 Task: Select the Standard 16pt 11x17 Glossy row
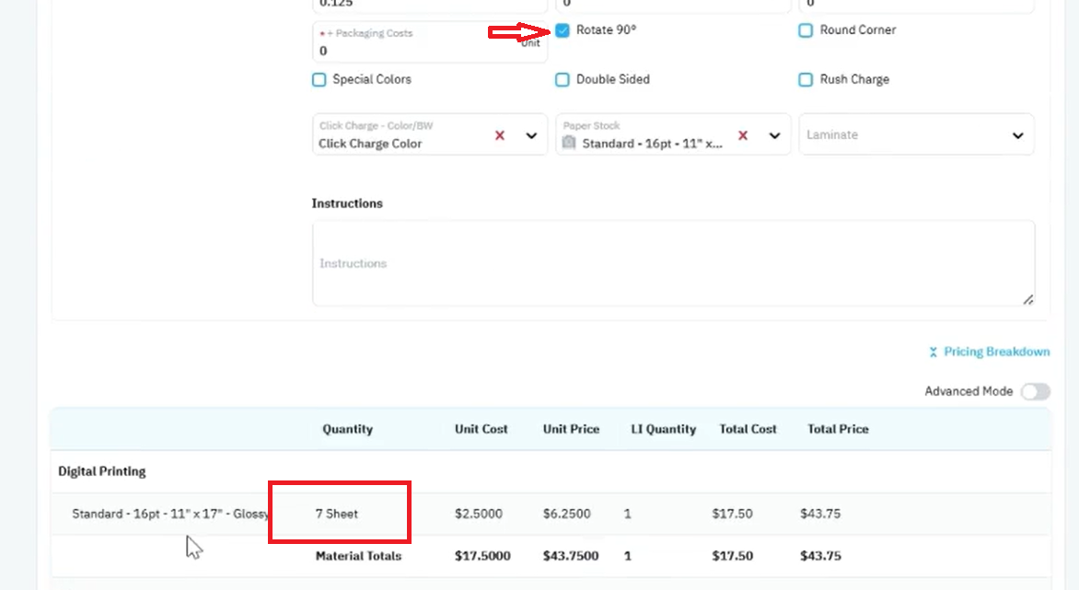coord(551,514)
